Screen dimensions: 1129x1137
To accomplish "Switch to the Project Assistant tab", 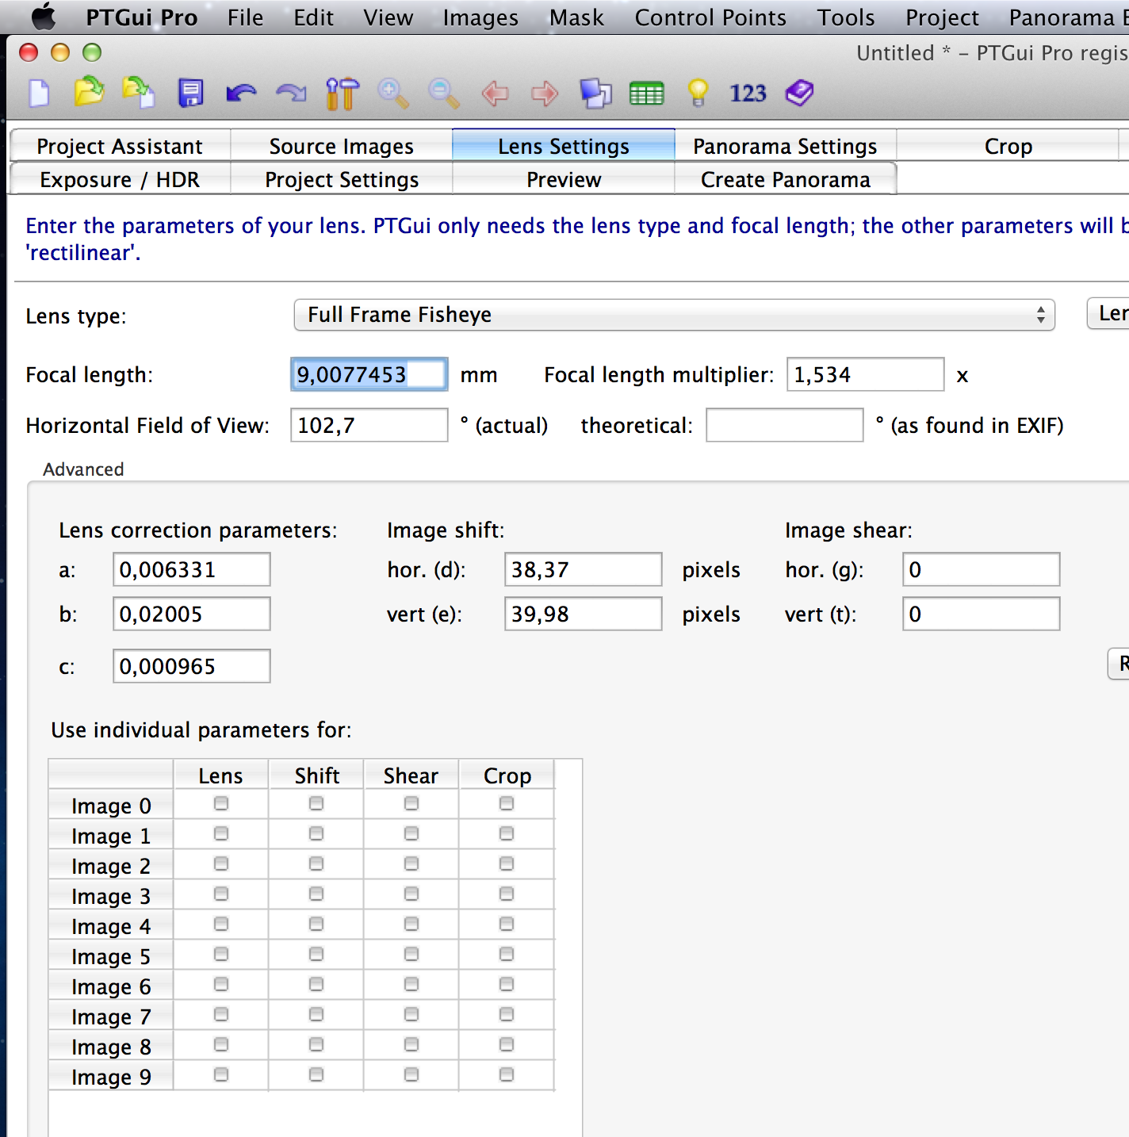I will point(120,146).
